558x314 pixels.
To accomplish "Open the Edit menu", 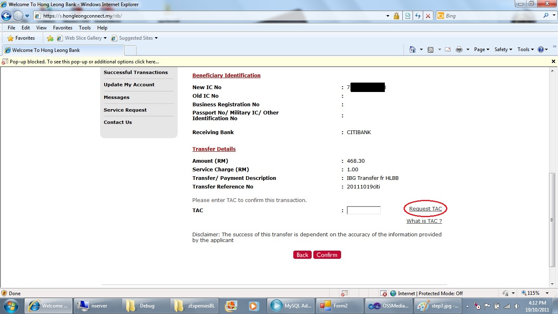I will tap(26, 28).
